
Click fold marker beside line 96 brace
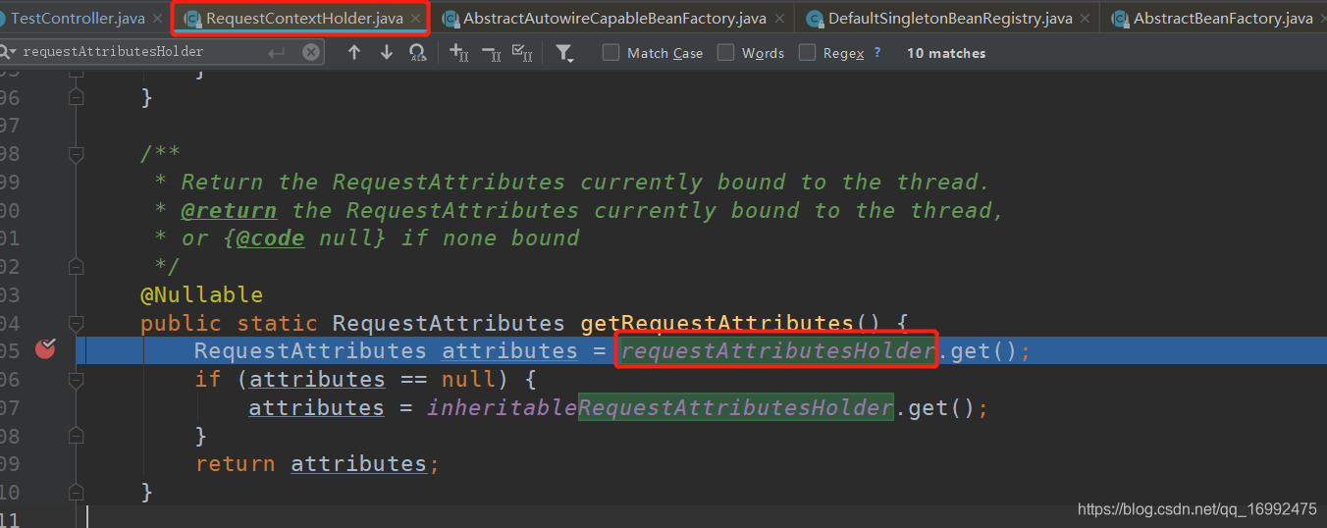click(x=76, y=96)
